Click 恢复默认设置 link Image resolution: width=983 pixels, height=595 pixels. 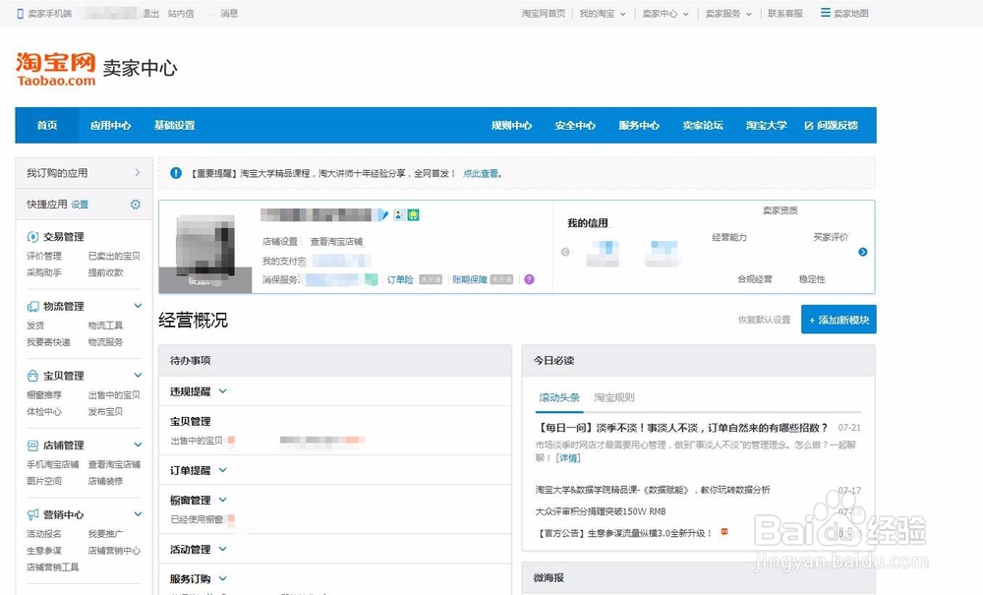pyautogui.click(x=764, y=320)
